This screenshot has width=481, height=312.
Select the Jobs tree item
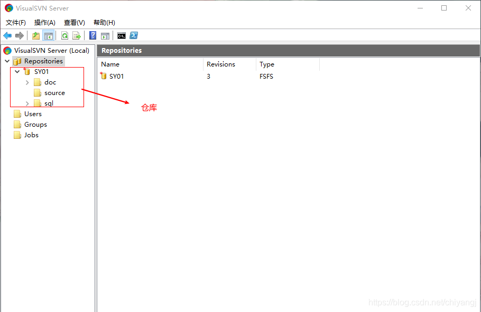pos(31,135)
